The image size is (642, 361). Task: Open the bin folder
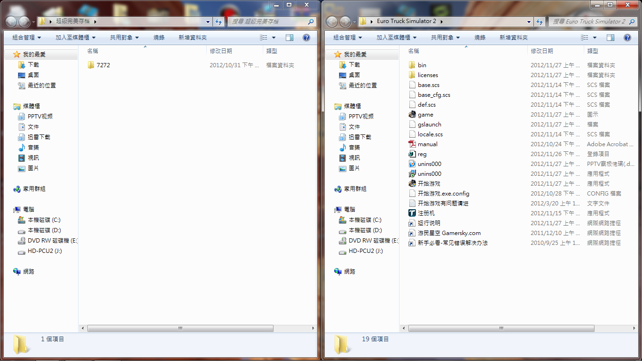tap(422, 65)
